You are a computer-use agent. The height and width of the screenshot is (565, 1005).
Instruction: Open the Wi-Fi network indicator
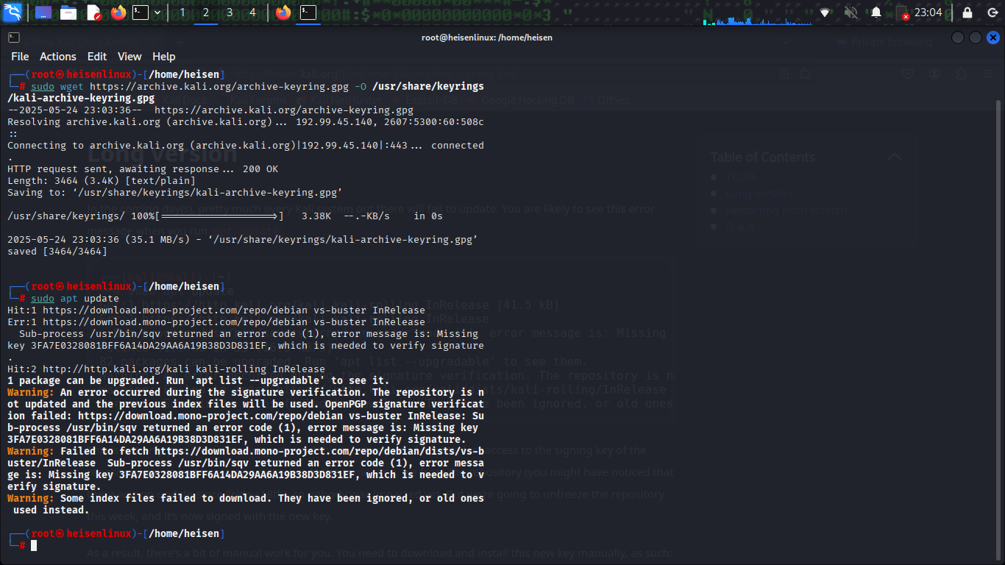click(825, 13)
